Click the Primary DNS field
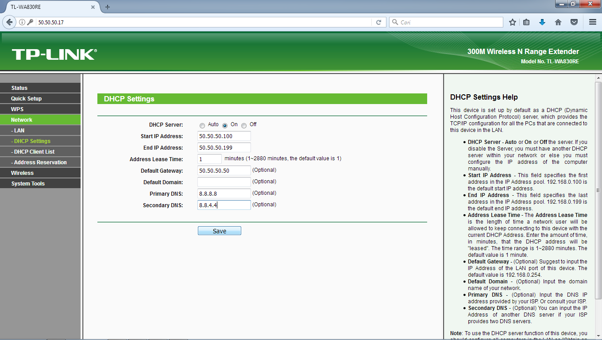 [224, 193]
